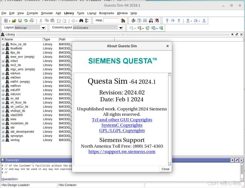This screenshot has width=245, height=188.
Task: Click the Open folder toolbar icon
Action: (x=14, y=20)
